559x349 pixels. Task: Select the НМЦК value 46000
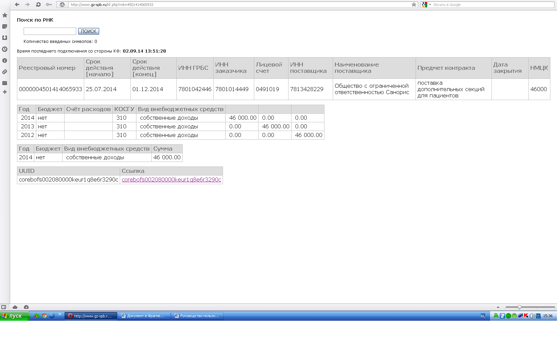(x=539, y=89)
